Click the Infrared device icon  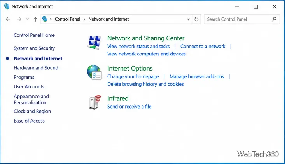(95, 102)
